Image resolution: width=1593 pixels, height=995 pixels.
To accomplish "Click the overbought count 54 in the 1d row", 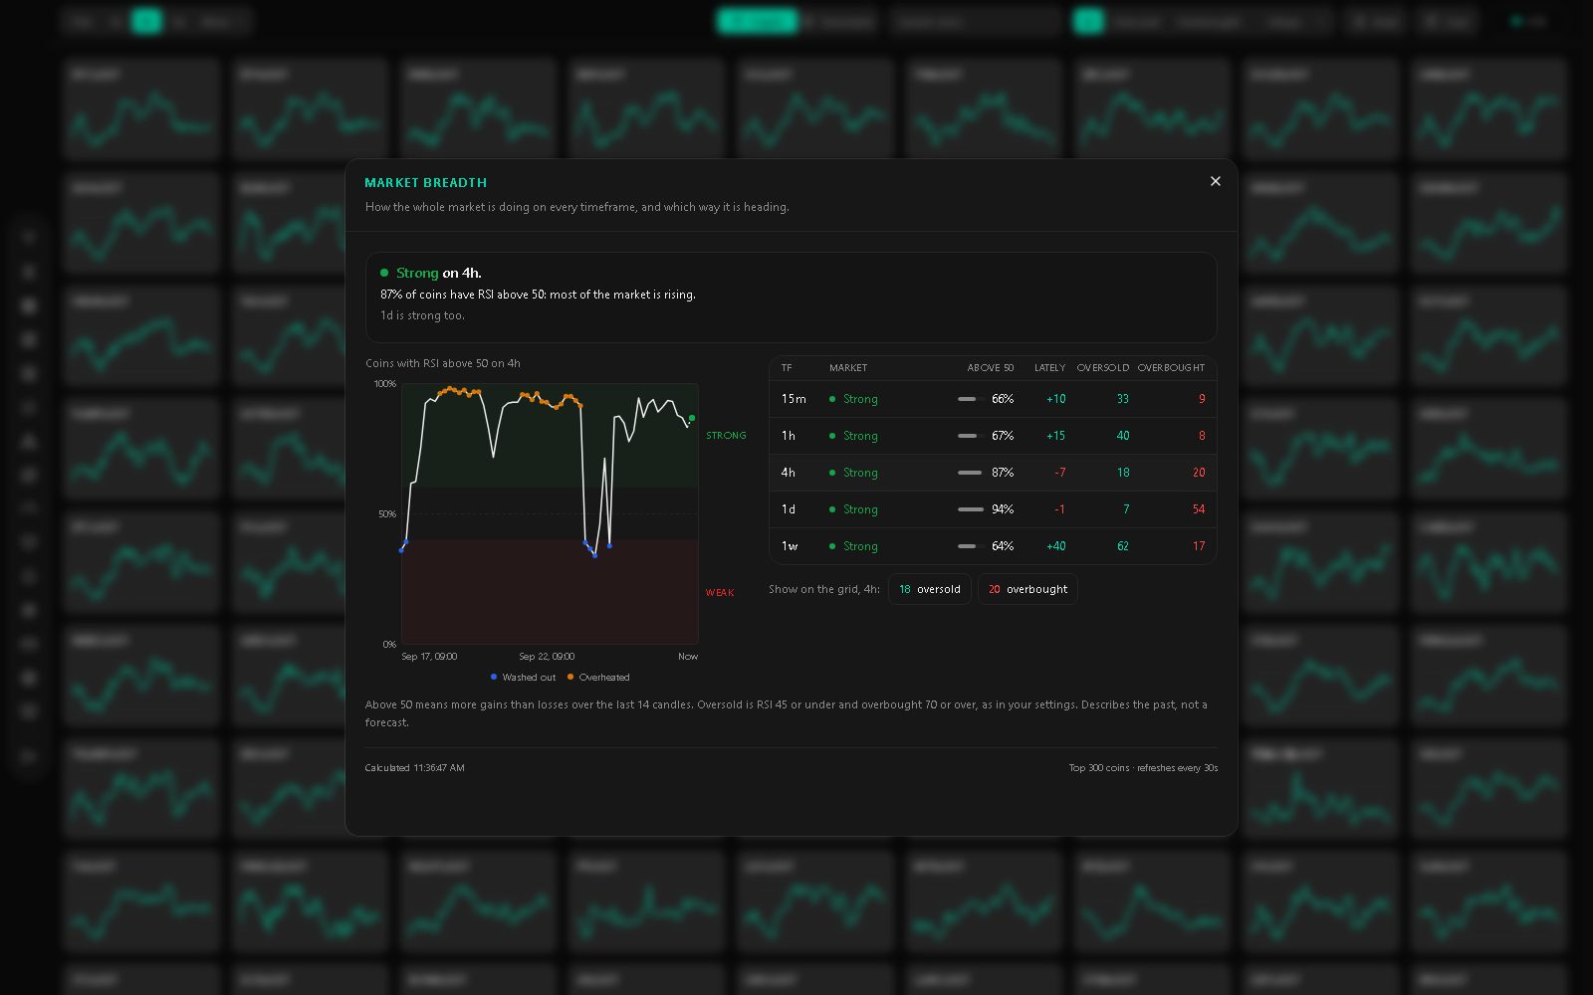I will tap(1199, 509).
